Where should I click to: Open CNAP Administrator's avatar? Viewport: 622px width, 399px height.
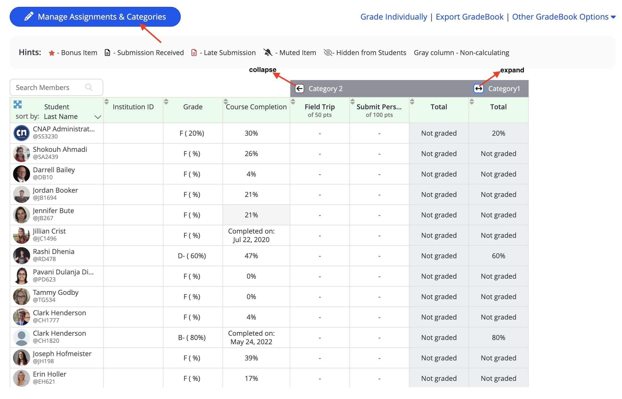22,133
